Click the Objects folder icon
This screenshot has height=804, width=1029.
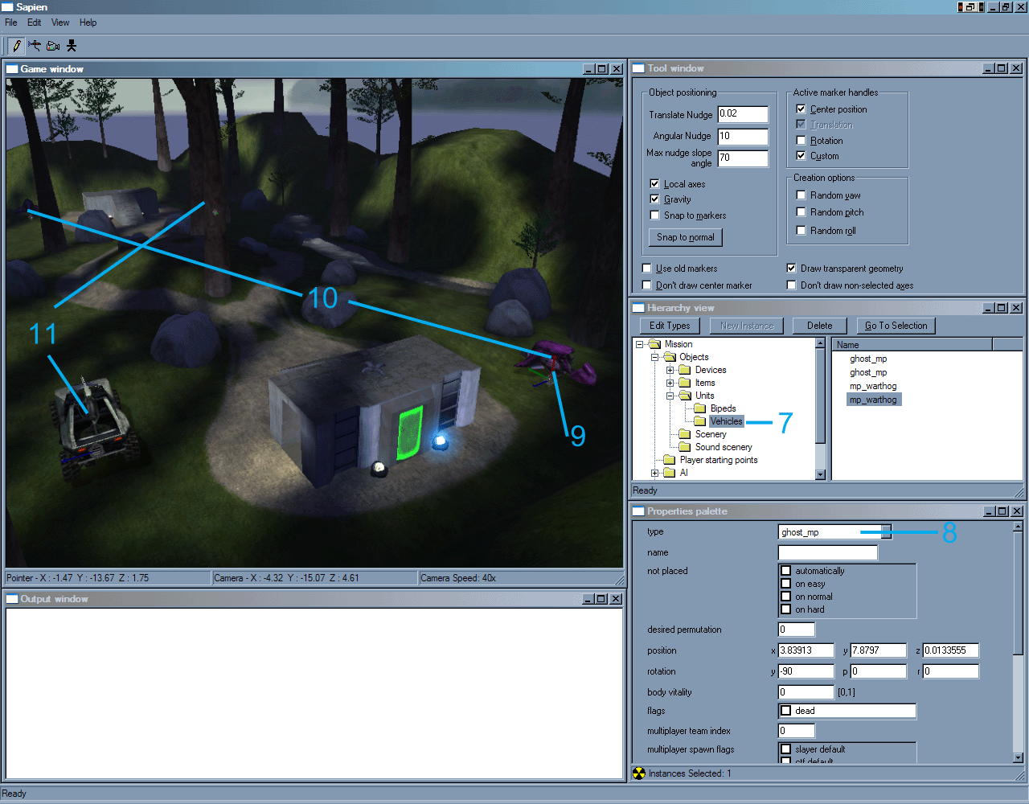click(670, 357)
